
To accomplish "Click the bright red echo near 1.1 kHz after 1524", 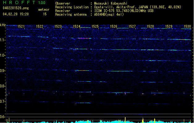I will (85, 38).
